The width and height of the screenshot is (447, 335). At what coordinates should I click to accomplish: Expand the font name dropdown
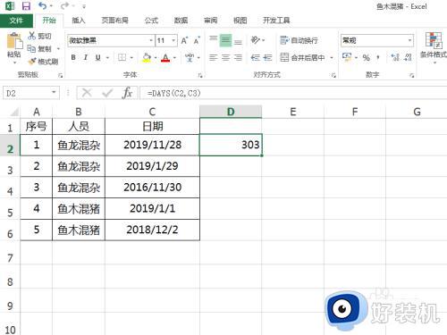point(151,40)
